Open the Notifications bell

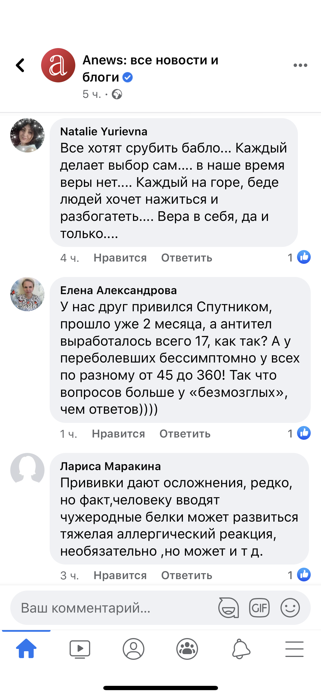pos(241,649)
